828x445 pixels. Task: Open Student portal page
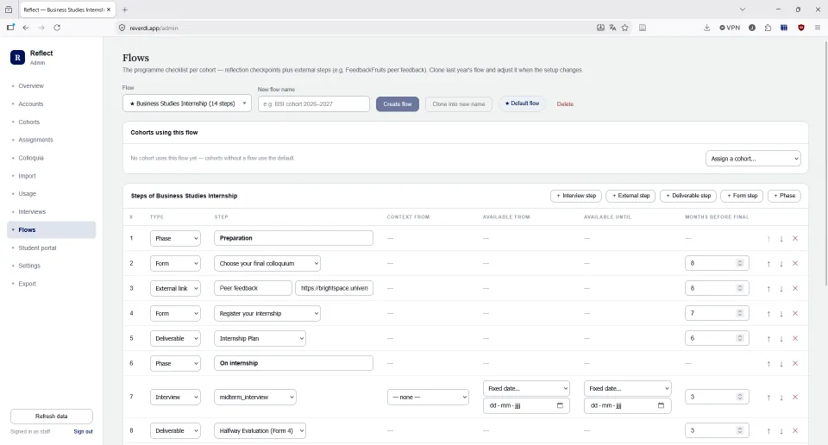[x=37, y=248]
